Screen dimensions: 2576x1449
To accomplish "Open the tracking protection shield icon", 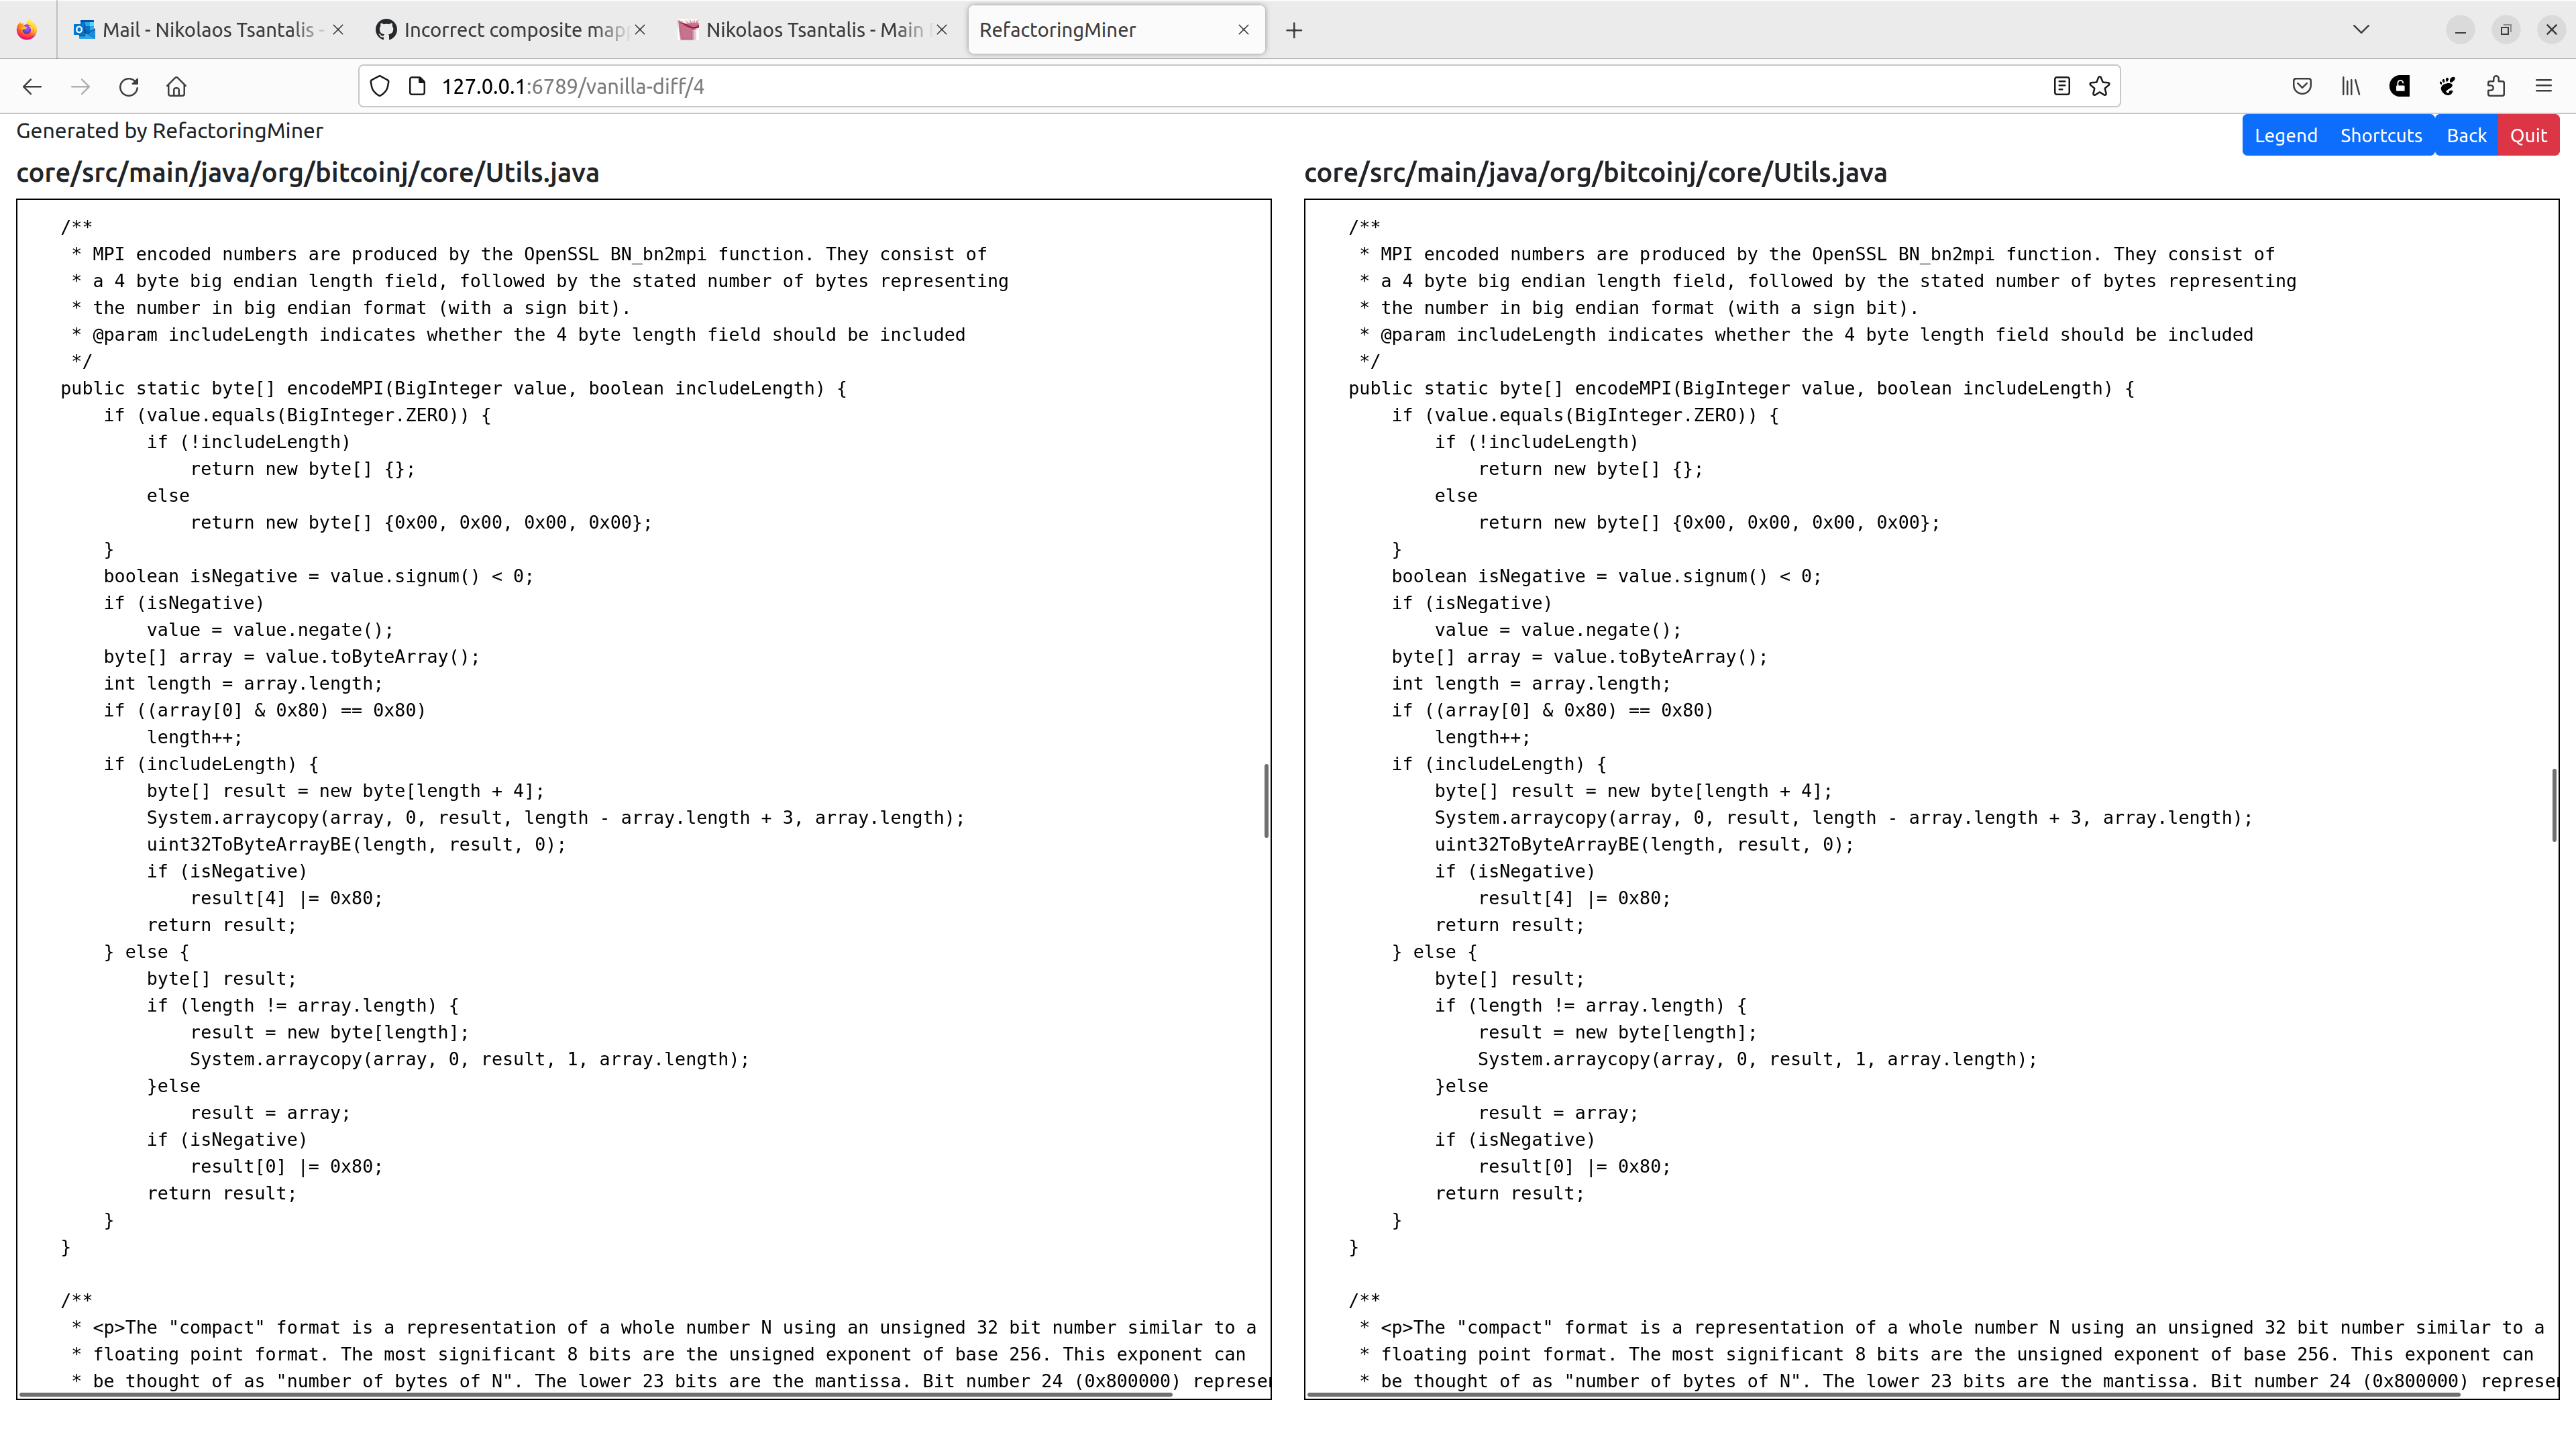I will pyautogui.click(x=380, y=87).
